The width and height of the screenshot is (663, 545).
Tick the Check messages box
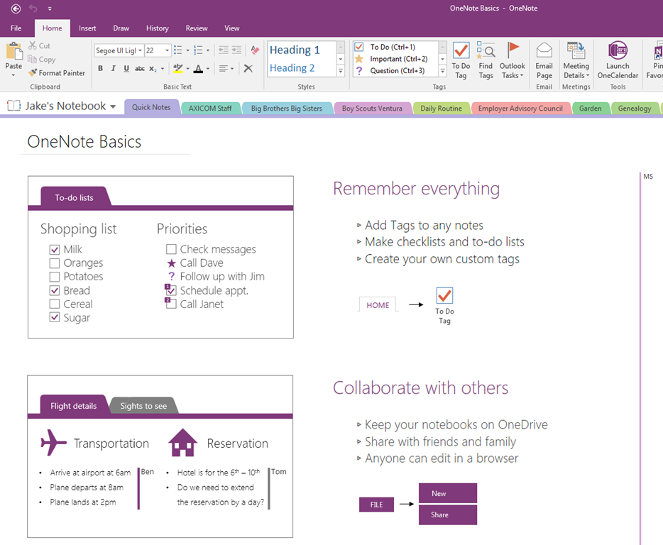click(170, 249)
